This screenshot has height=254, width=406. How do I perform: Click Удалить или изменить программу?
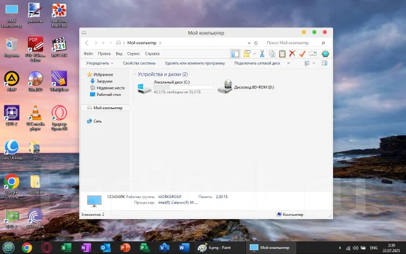click(195, 63)
